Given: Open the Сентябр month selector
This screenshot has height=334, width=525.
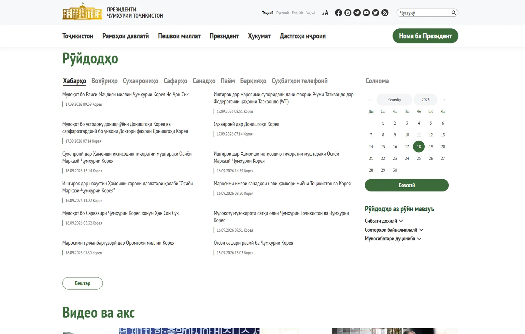Looking at the screenshot, I should pyautogui.click(x=394, y=99).
